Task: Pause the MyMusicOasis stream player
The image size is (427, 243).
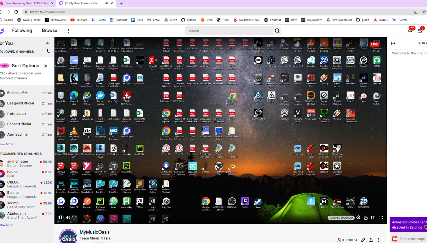Action: [x=61, y=218]
